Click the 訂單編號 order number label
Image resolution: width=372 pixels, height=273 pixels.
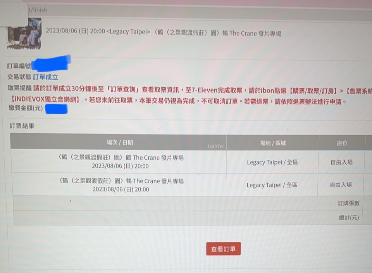click(19, 66)
